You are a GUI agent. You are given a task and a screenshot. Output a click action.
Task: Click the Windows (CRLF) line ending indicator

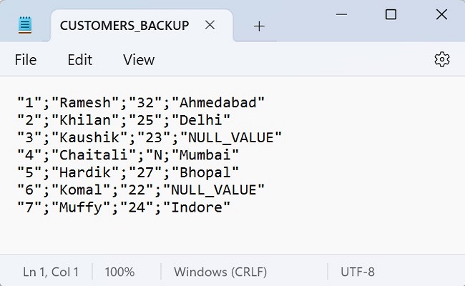220,272
